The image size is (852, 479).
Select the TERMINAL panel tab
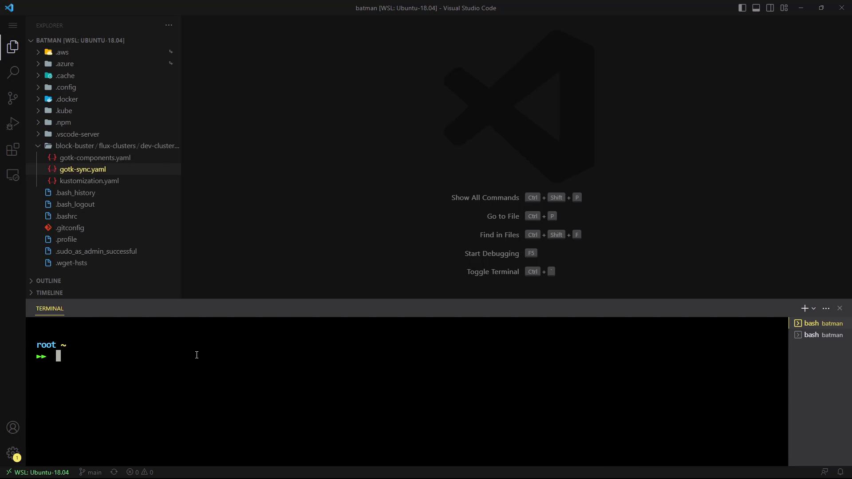(x=50, y=308)
